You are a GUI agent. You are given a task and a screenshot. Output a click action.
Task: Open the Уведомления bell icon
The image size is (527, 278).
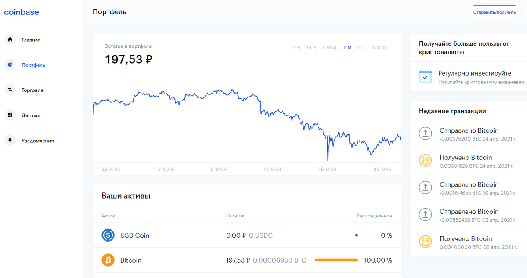tap(10, 141)
